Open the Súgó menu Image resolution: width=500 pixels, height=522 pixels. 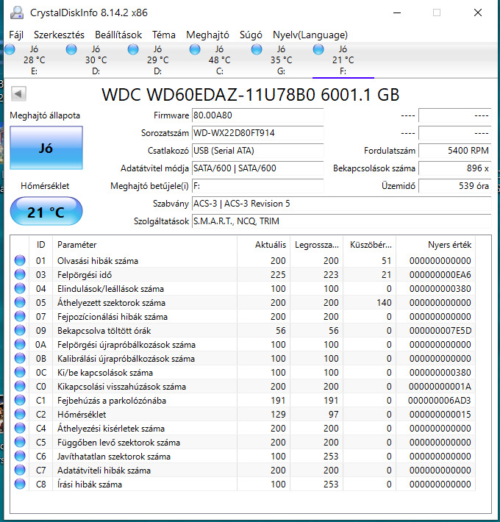pyautogui.click(x=251, y=35)
